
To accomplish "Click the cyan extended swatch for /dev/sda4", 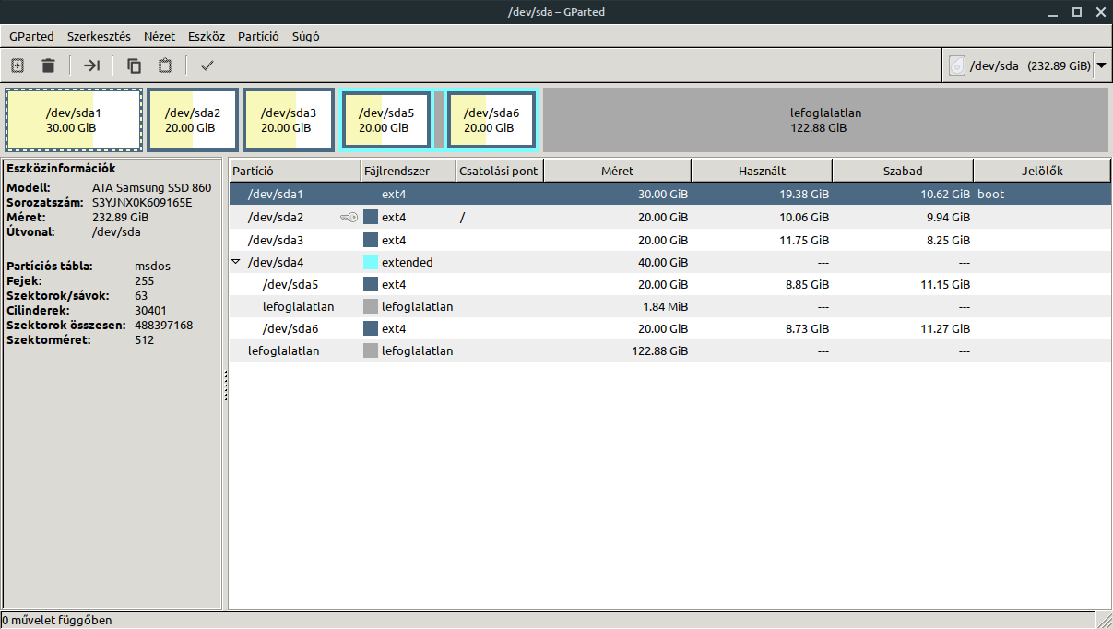I will pyautogui.click(x=371, y=262).
